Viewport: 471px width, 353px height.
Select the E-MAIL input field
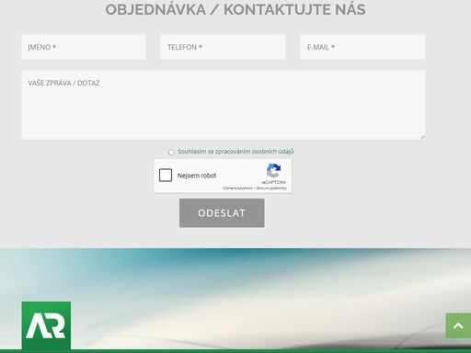click(362, 47)
